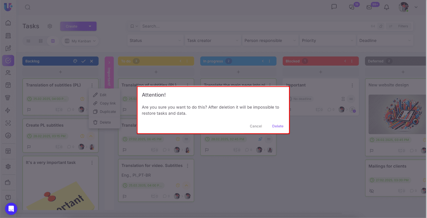
Task: Switch to Kanban board view
Action: (x=53, y=41)
